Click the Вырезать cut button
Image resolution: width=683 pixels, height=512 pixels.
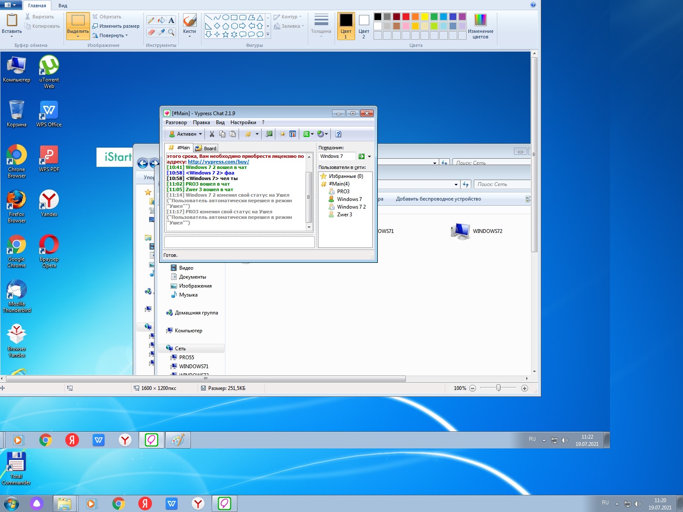pos(39,17)
